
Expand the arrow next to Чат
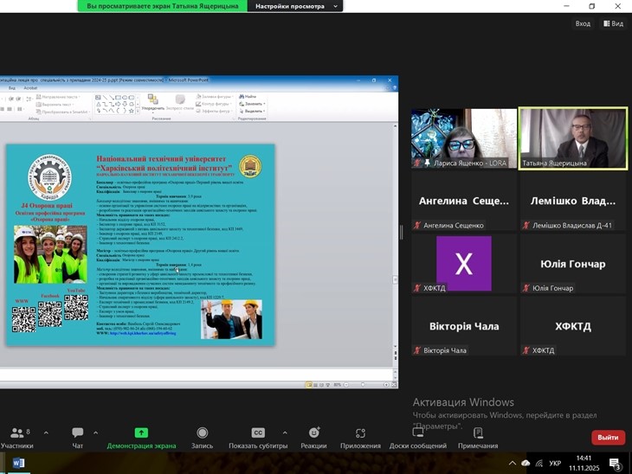tap(95, 432)
